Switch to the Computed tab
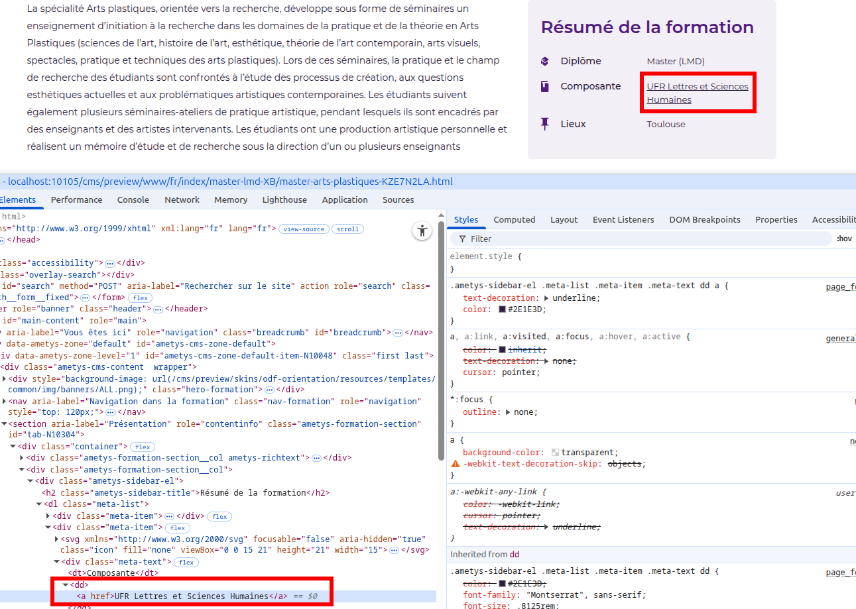856x609 pixels. coord(514,219)
